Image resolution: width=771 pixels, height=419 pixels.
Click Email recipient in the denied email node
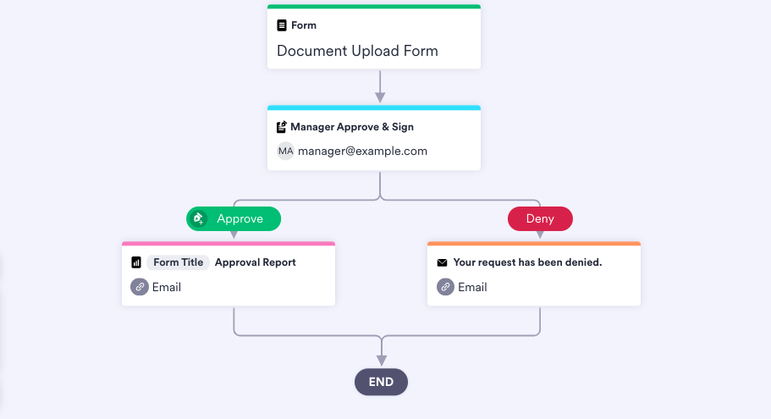point(472,287)
